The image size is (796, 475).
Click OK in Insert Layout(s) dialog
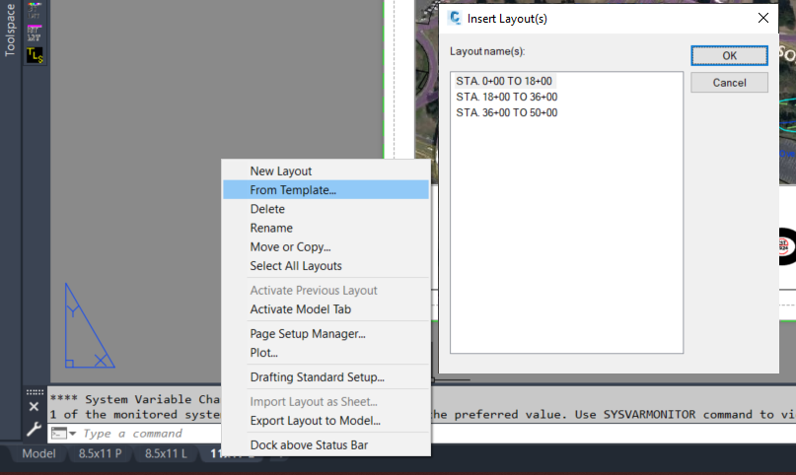(729, 56)
